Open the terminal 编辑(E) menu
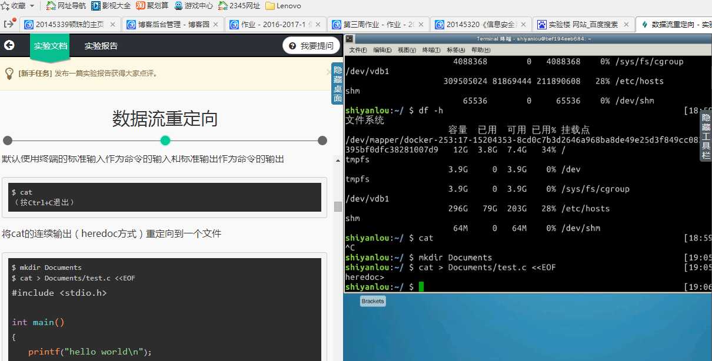The width and height of the screenshot is (712, 361). [382, 50]
